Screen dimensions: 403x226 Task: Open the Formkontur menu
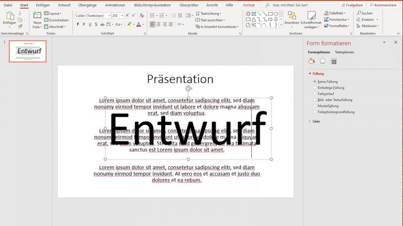coord(337,19)
